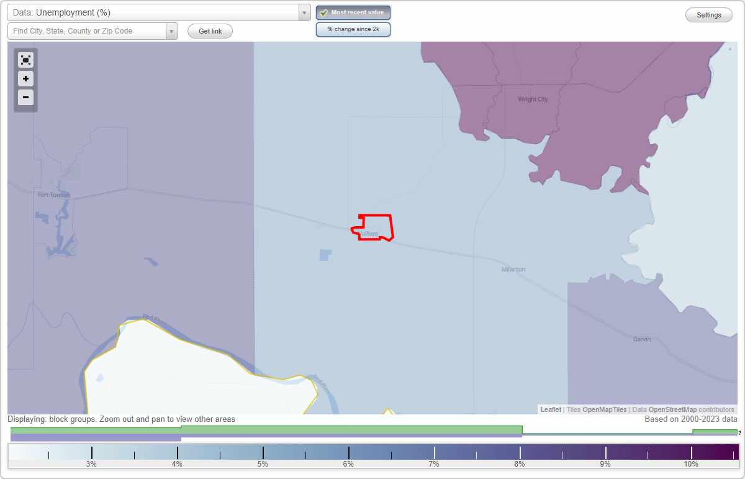
Task: Click the Wright City map label
Action: coord(533,99)
